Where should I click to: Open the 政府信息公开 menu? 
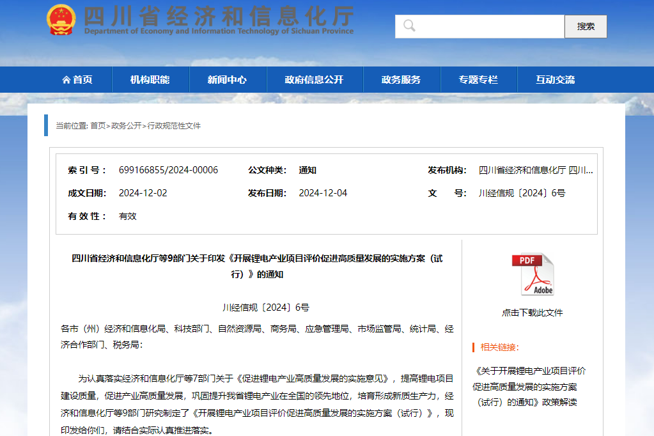point(315,79)
